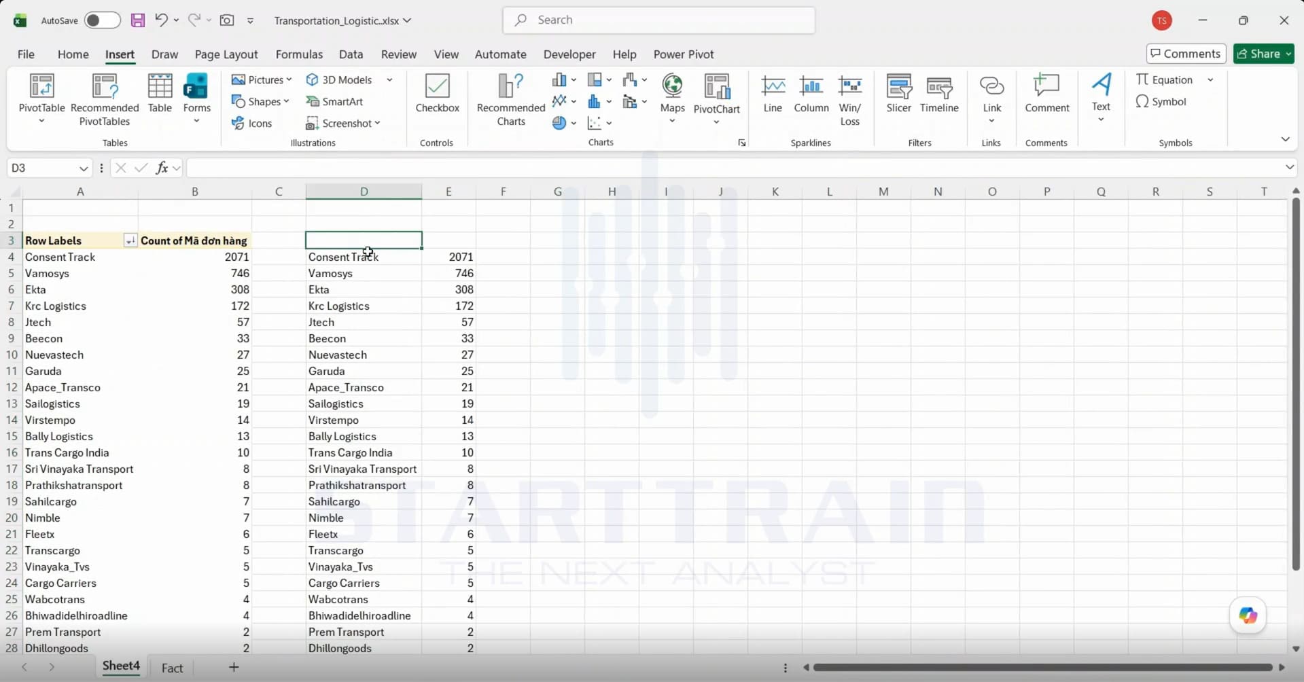This screenshot has height=682, width=1304.
Task: Insert a new Comment from ribbon
Action: [x=1046, y=93]
